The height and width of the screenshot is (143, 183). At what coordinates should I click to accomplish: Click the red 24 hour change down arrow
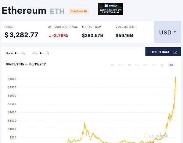click(50, 36)
